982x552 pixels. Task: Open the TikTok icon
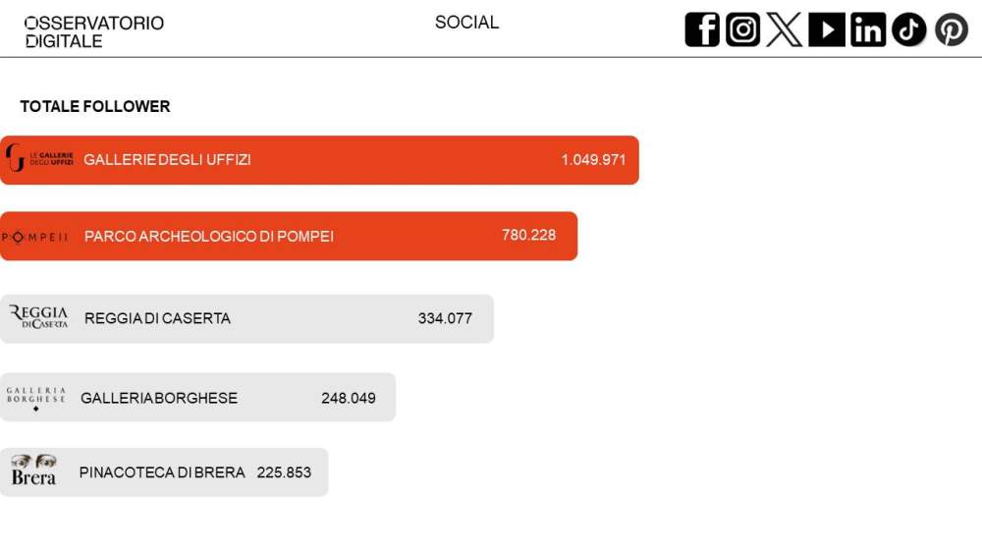point(909,29)
